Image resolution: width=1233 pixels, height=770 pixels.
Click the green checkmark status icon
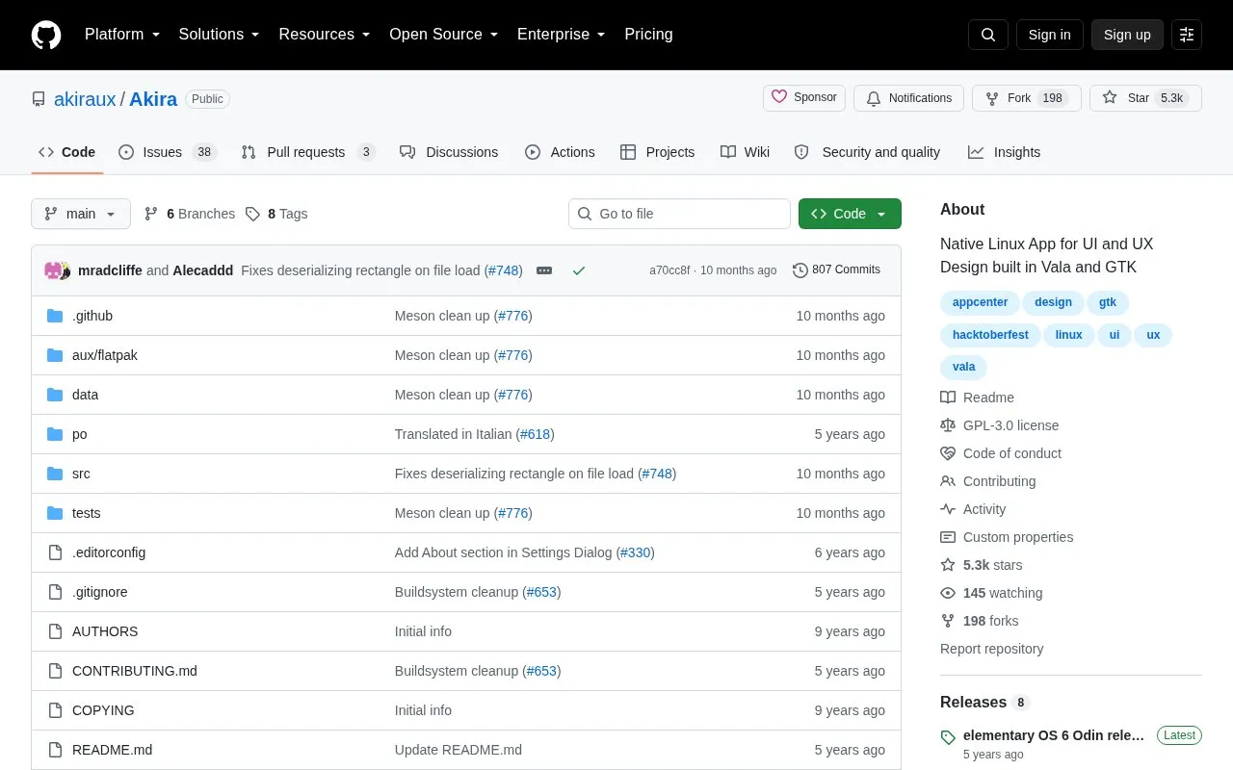(579, 270)
